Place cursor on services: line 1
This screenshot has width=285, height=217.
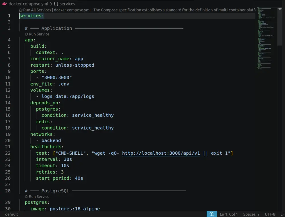click(x=32, y=16)
